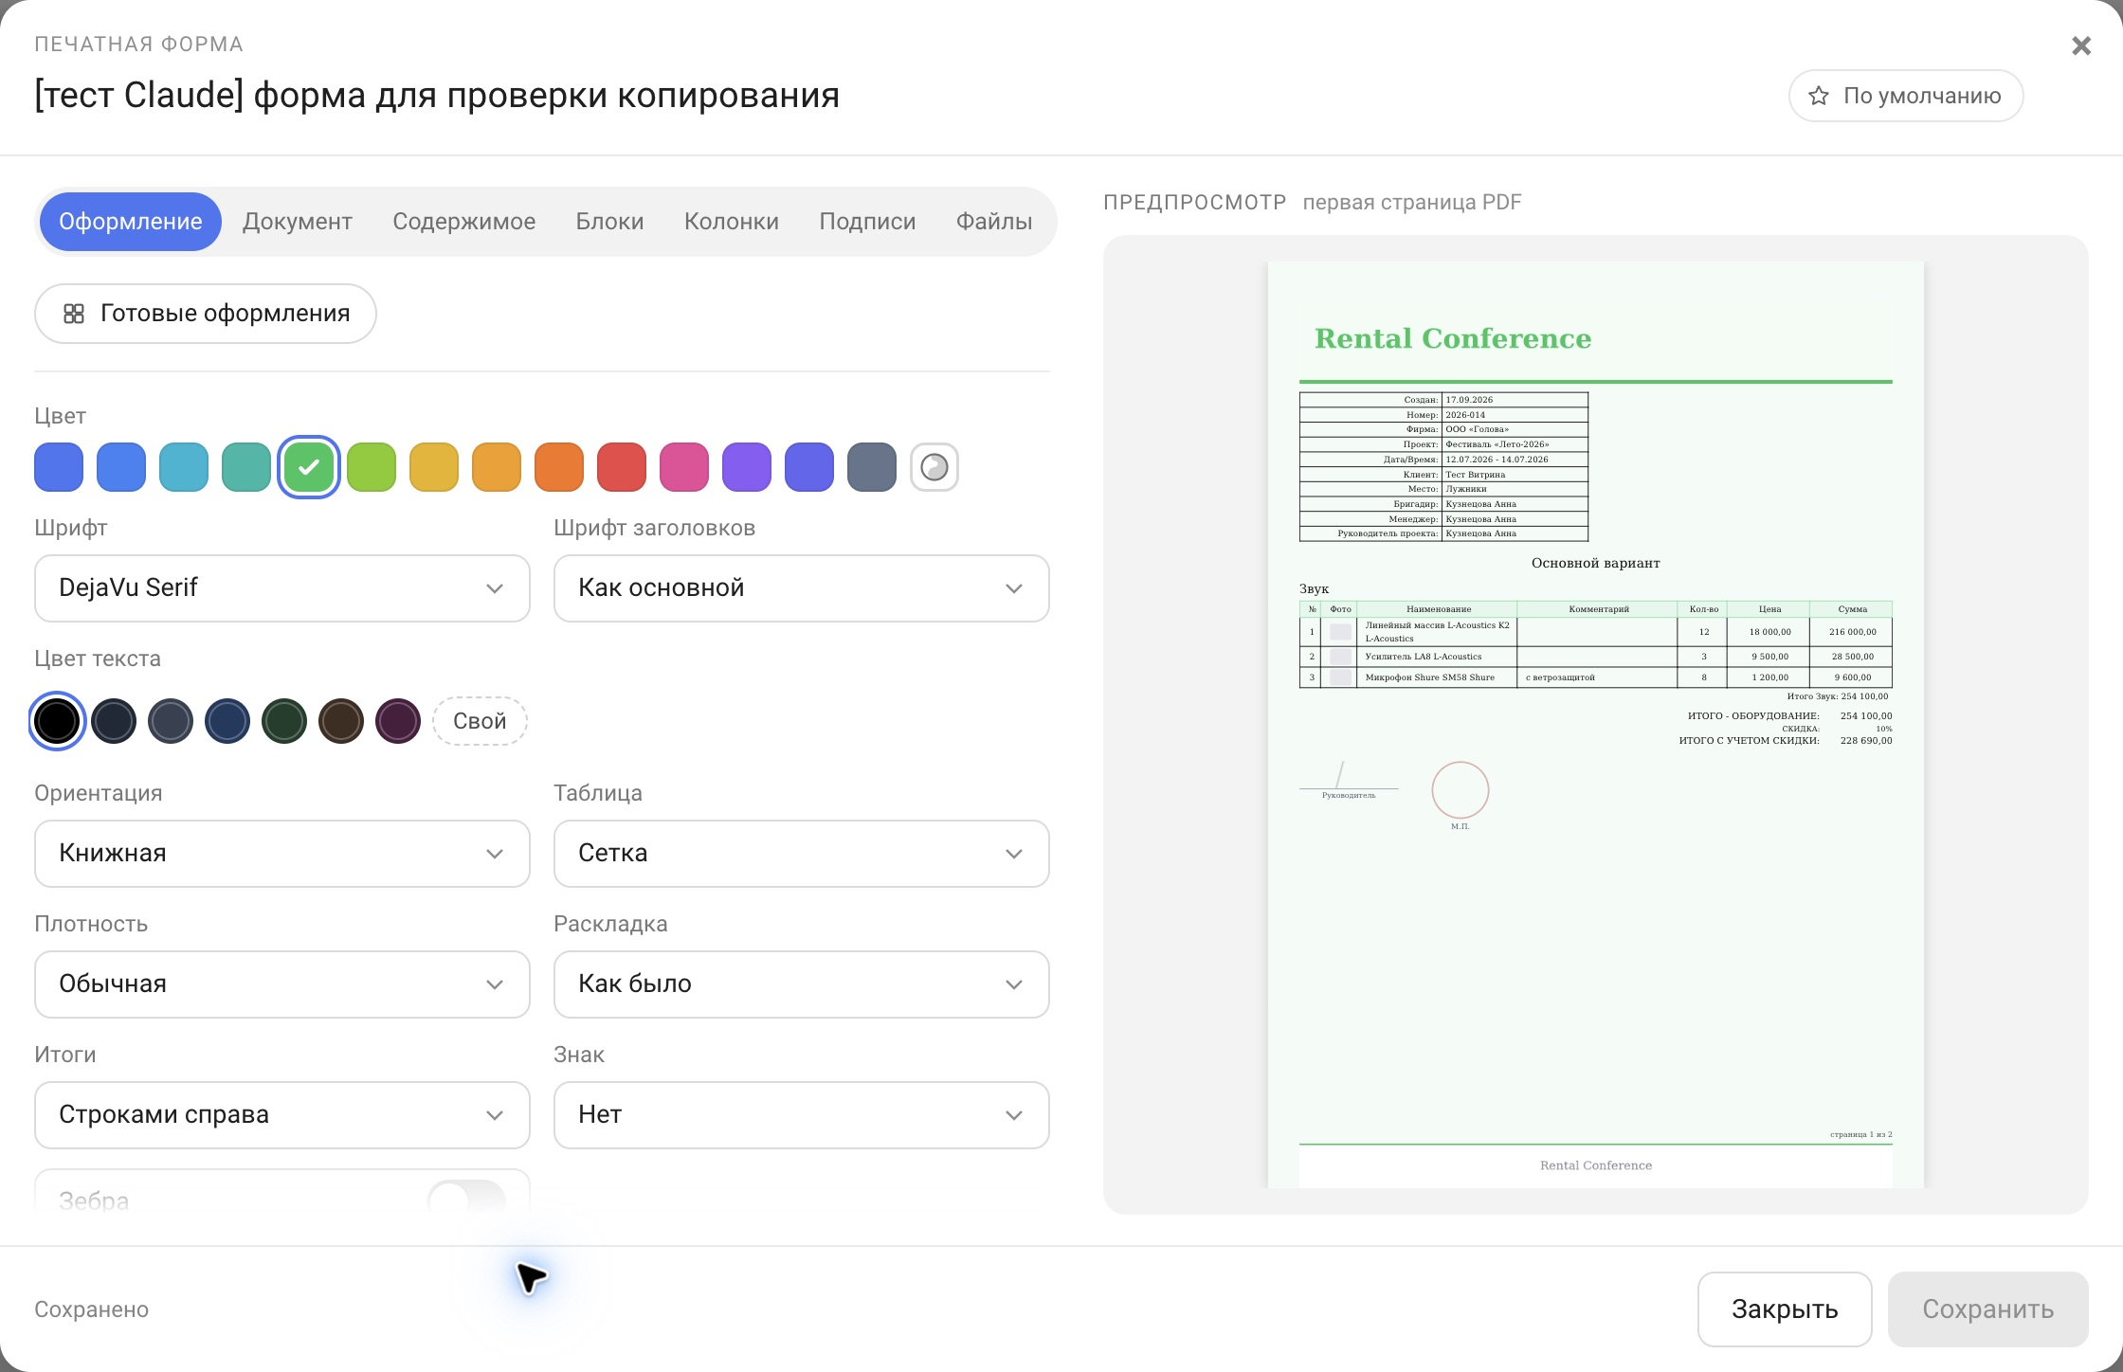The width and height of the screenshot is (2123, 1372).
Task: Open the Ориентация dropdown set to Книжная
Action: pos(282,854)
